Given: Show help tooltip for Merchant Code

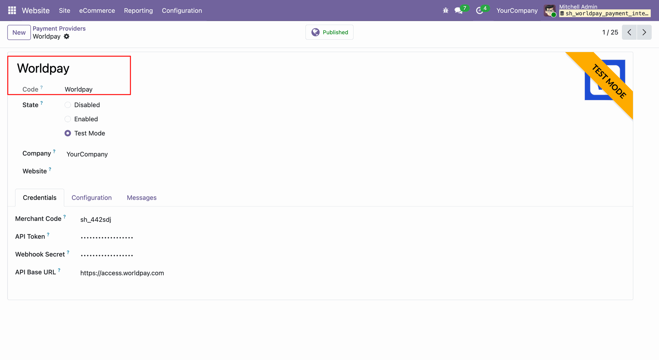Looking at the screenshot, I should 65,216.
